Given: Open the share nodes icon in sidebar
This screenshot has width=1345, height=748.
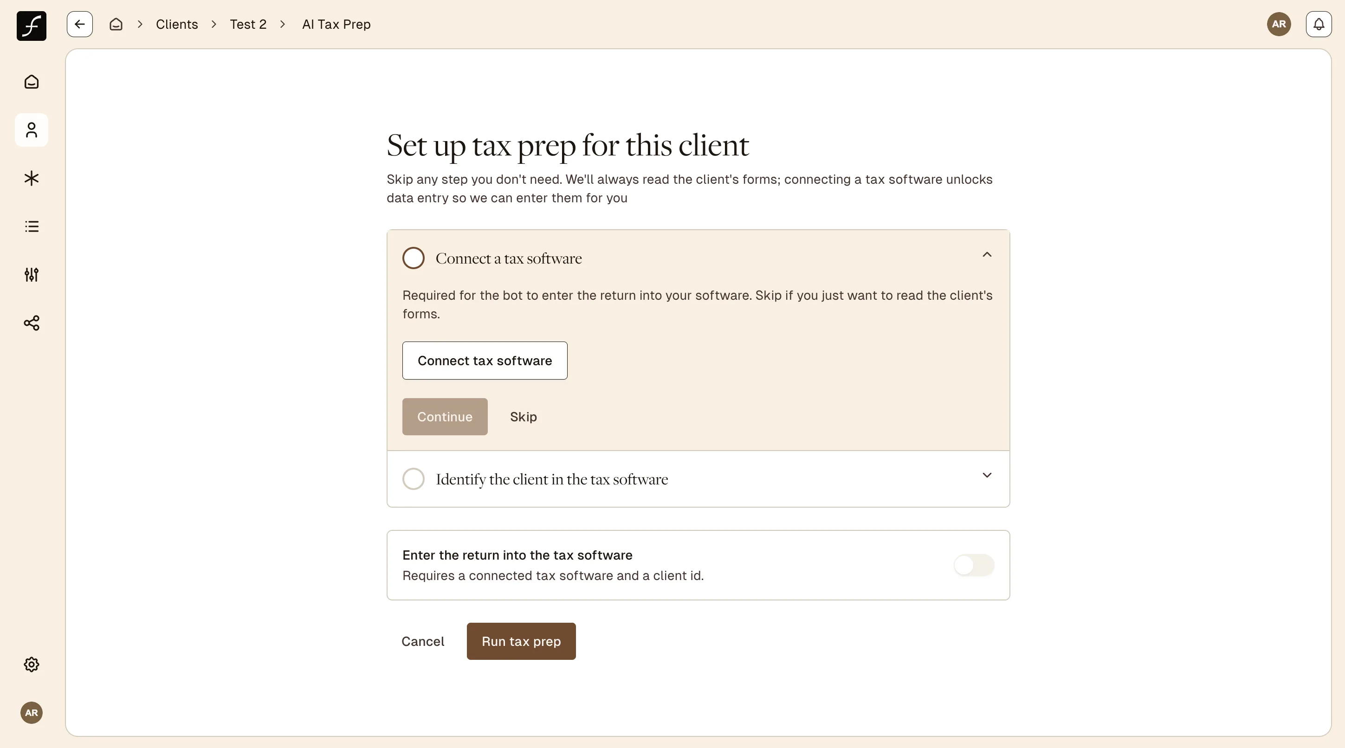Looking at the screenshot, I should (x=32, y=322).
